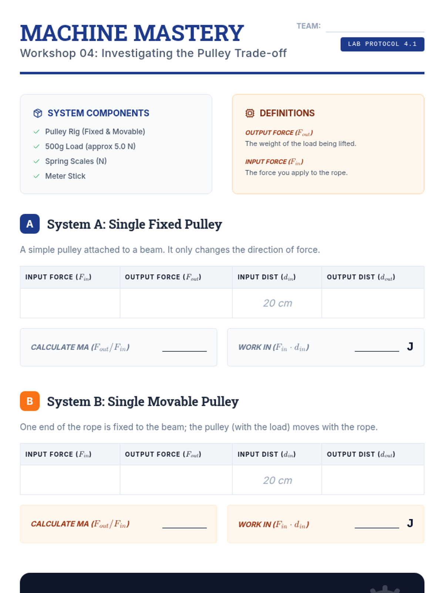The height and width of the screenshot is (593, 444).
Task: Click the checkmark next to Spring Scales
Action: click(37, 161)
